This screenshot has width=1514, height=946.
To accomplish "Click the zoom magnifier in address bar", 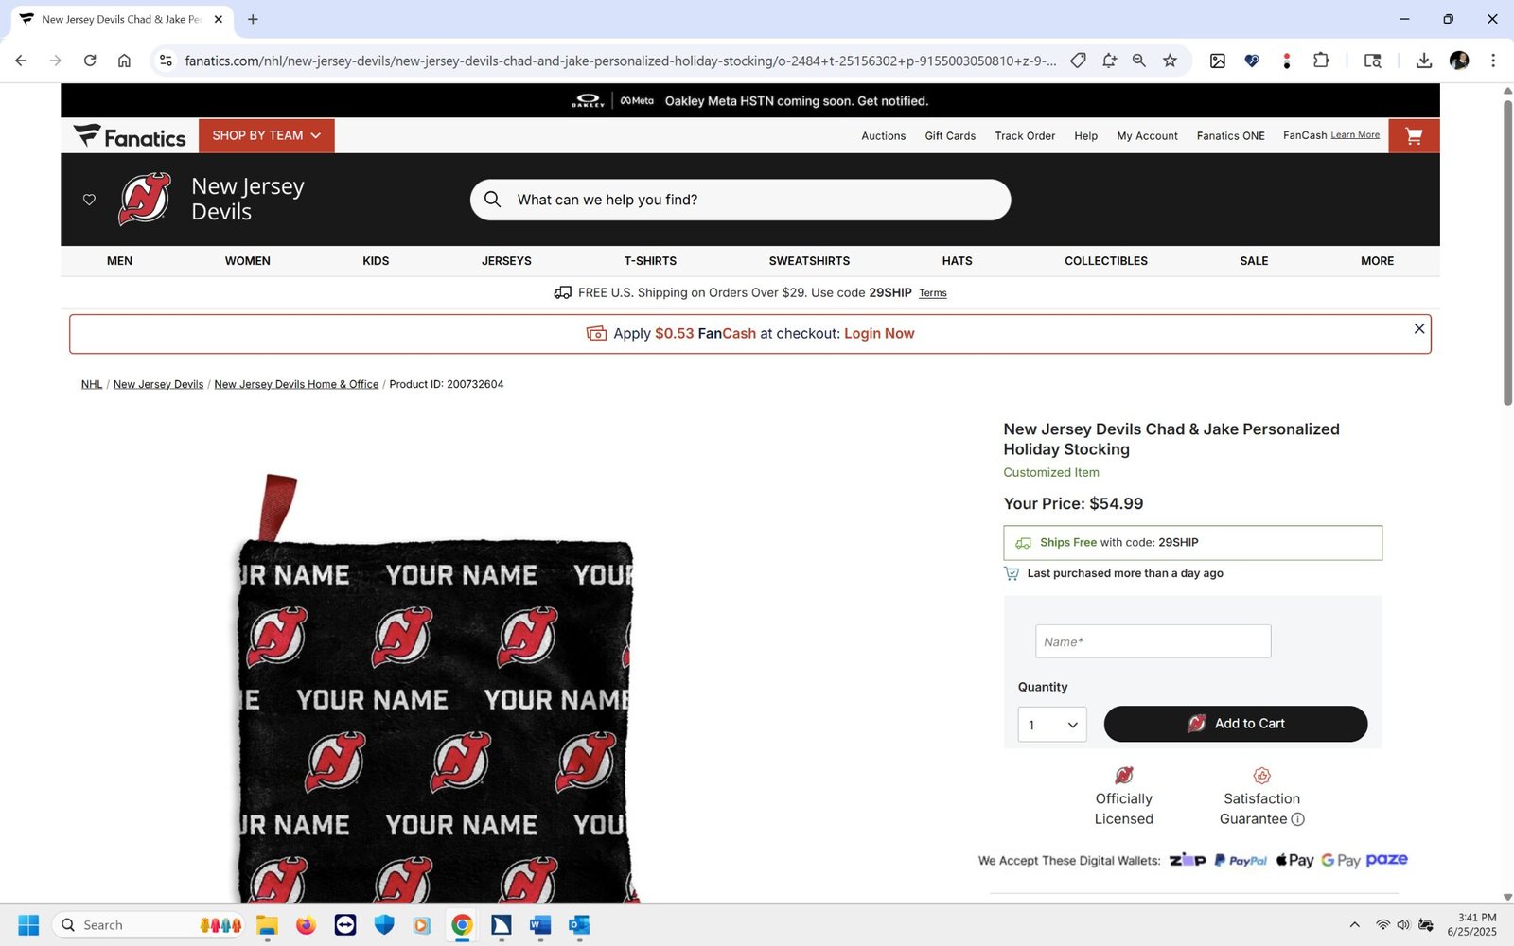I will [1139, 61].
